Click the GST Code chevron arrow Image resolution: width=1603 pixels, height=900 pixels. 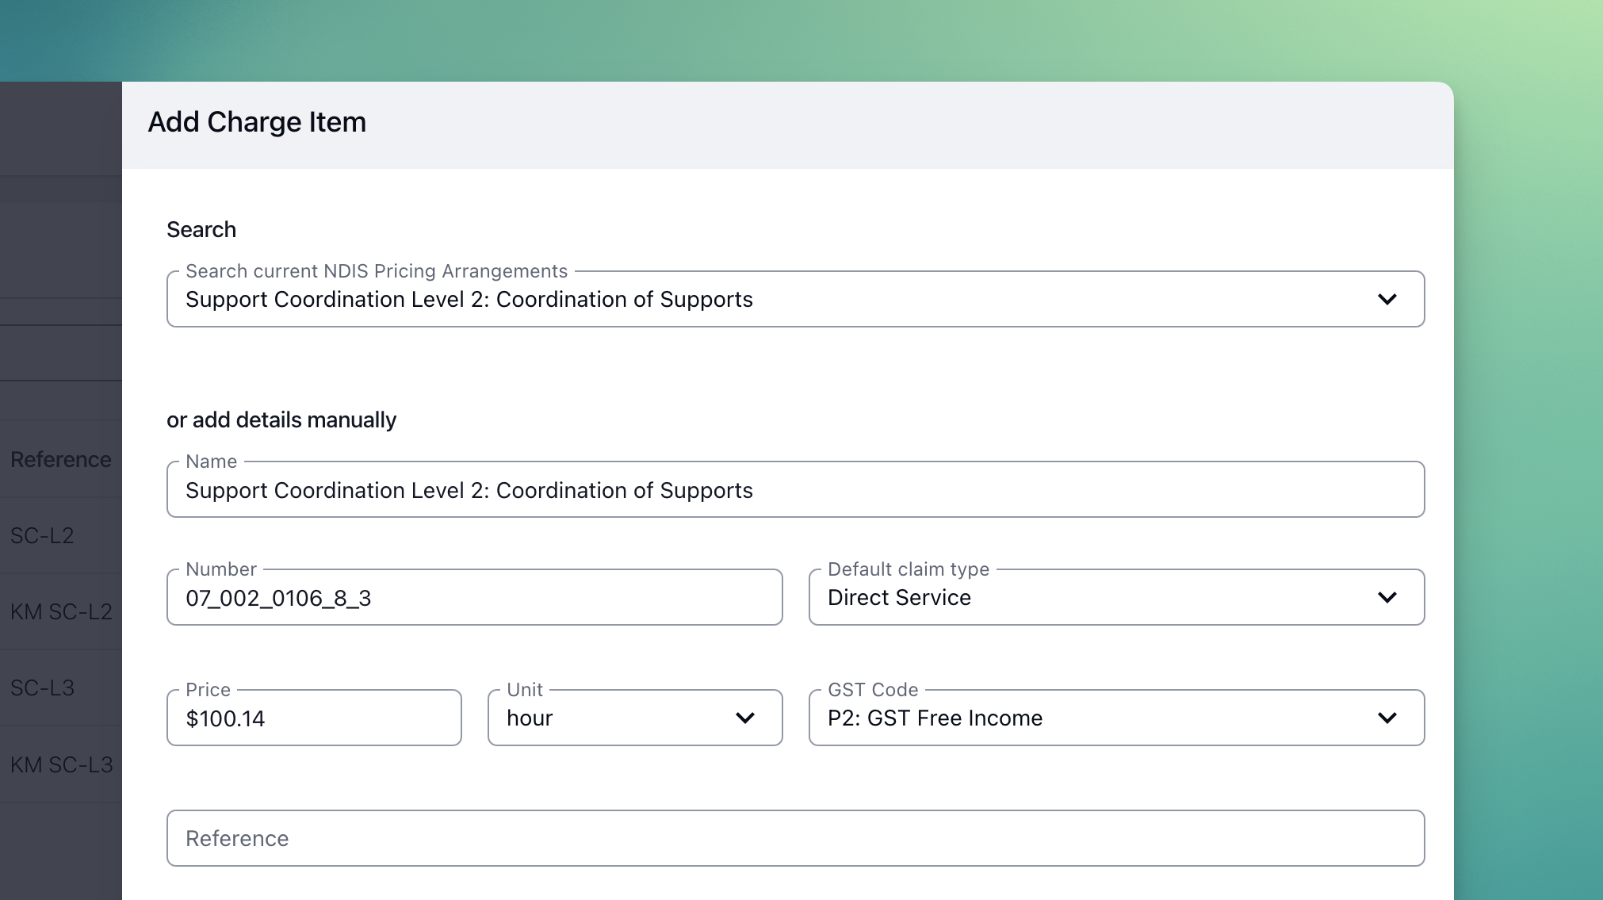click(1387, 718)
